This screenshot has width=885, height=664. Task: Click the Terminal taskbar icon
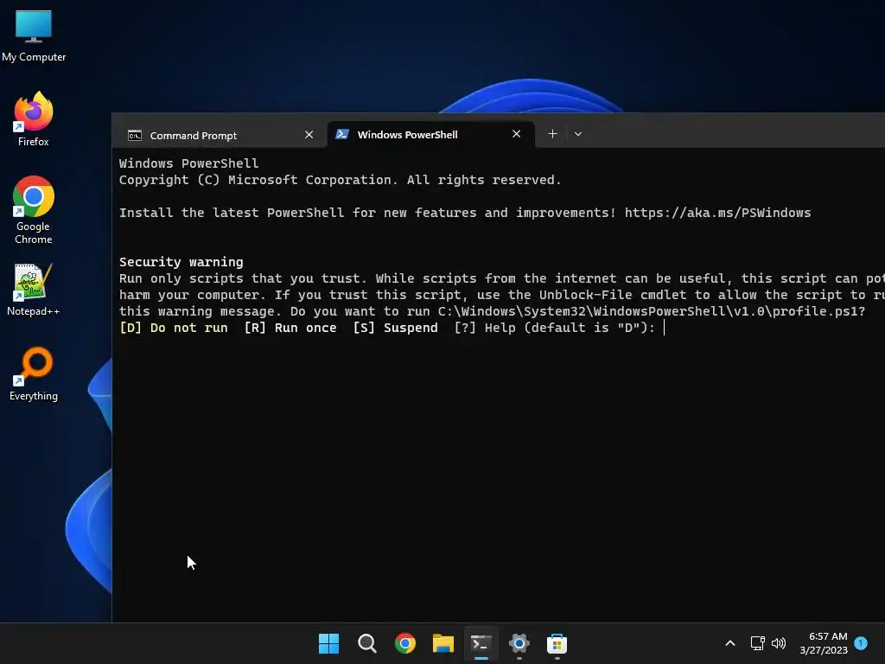coord(481,643)
